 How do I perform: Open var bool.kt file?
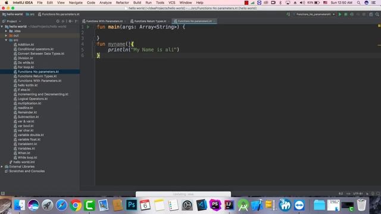tap(26, 126)
